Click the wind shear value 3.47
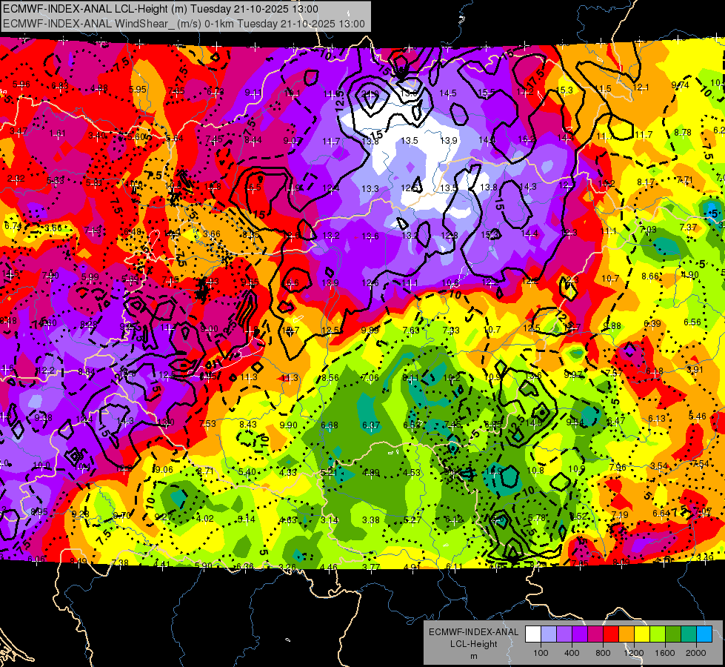Screen dimensions: 725x667 [18, 131]
